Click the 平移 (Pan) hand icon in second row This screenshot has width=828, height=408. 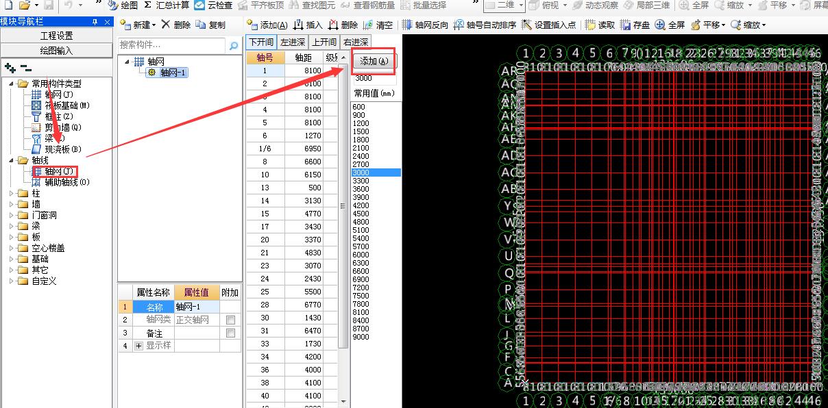point(696,25)
